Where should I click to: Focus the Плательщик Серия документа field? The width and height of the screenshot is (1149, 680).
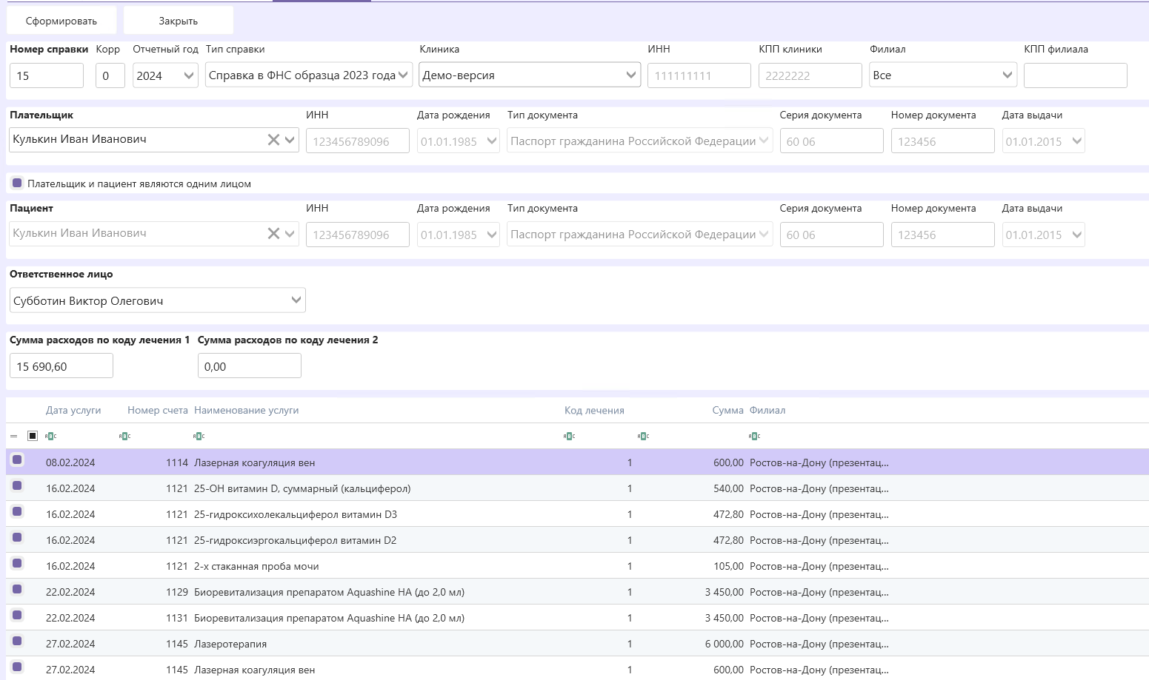point(832,141)
